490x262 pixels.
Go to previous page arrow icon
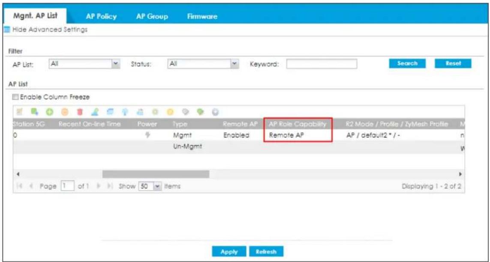pos(32,186)
